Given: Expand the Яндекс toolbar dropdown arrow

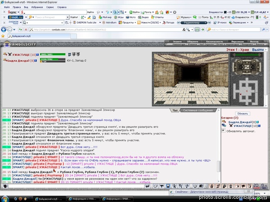Looking at the screenshot, I should [18, 12].
